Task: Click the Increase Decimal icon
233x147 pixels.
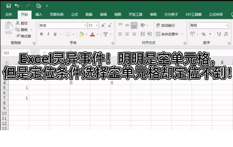Action: (x=219, y=34)
